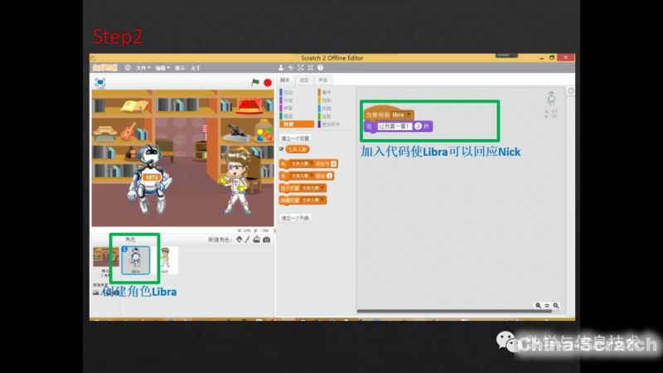Image resolution: width=663 pixels, height=373 pixels.
Task: Open the 编辑 (Edit) menu
Action: coord(161,68)
